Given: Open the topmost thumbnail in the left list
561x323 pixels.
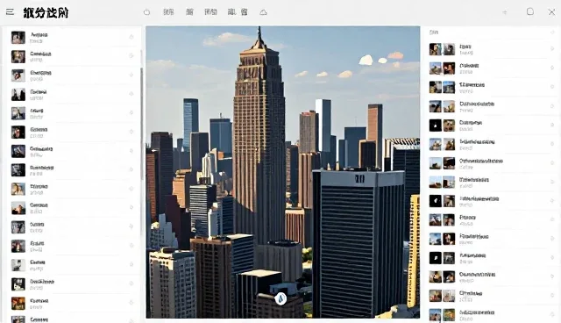Looking at the screenshot, I should coord(18,37).
